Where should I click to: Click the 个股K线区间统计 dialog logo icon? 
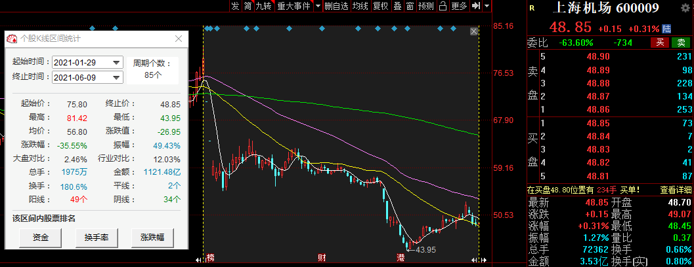(x=12, y=39)
